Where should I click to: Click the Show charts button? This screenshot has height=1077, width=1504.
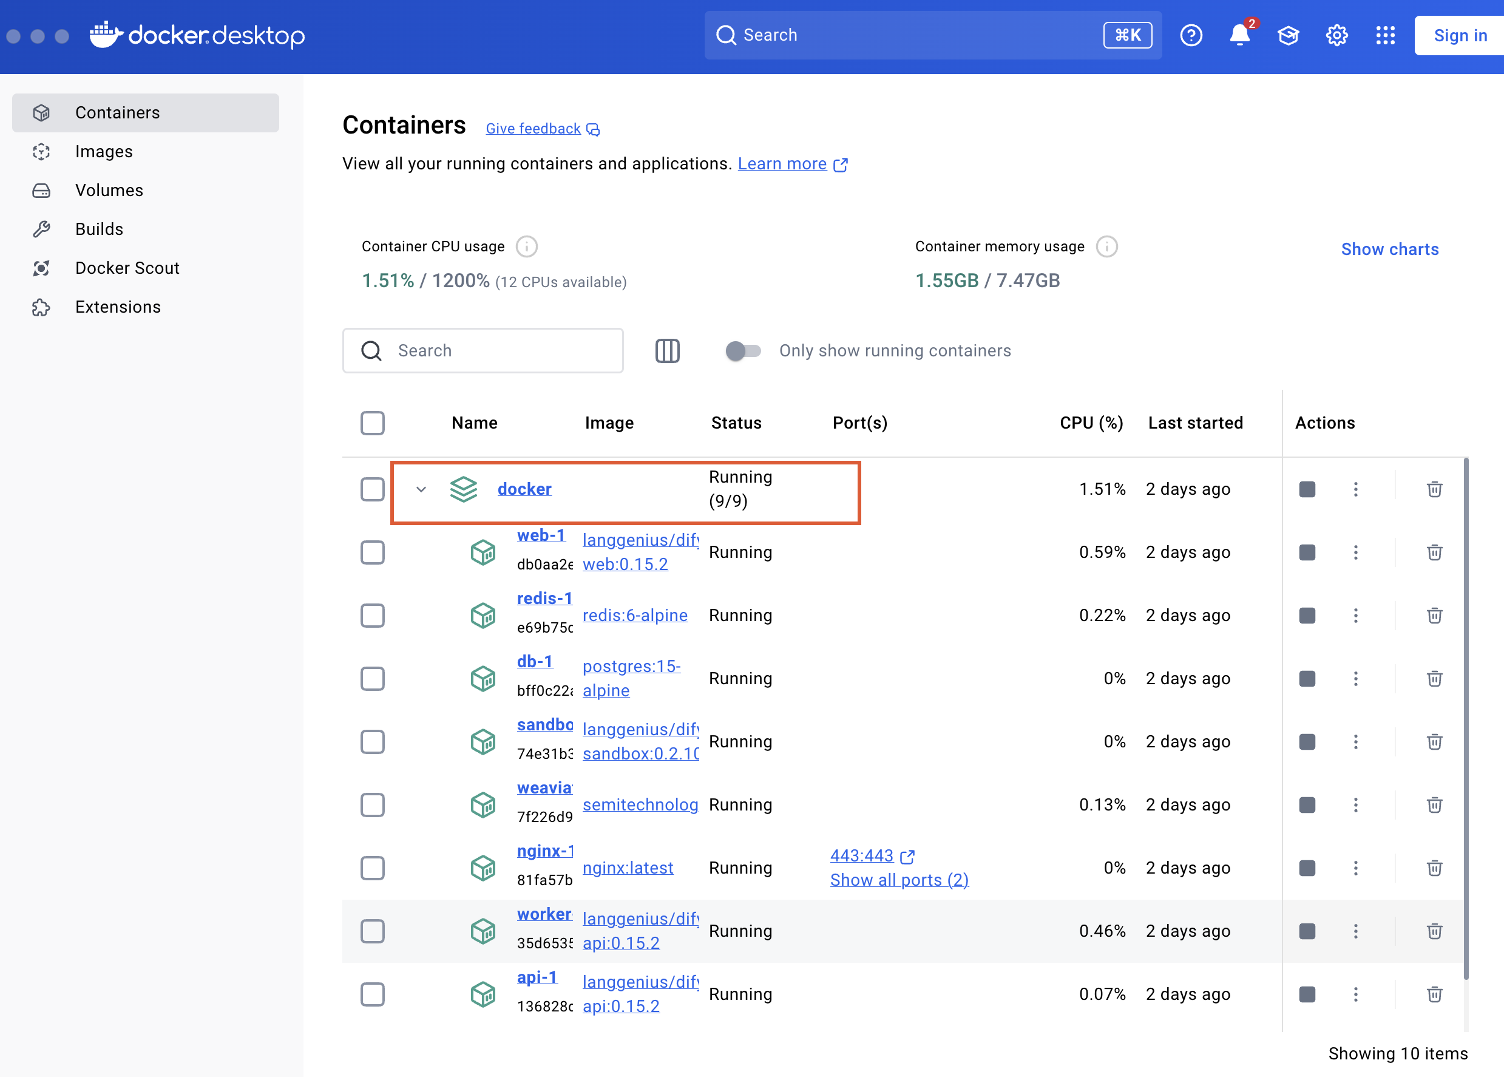1389,250
